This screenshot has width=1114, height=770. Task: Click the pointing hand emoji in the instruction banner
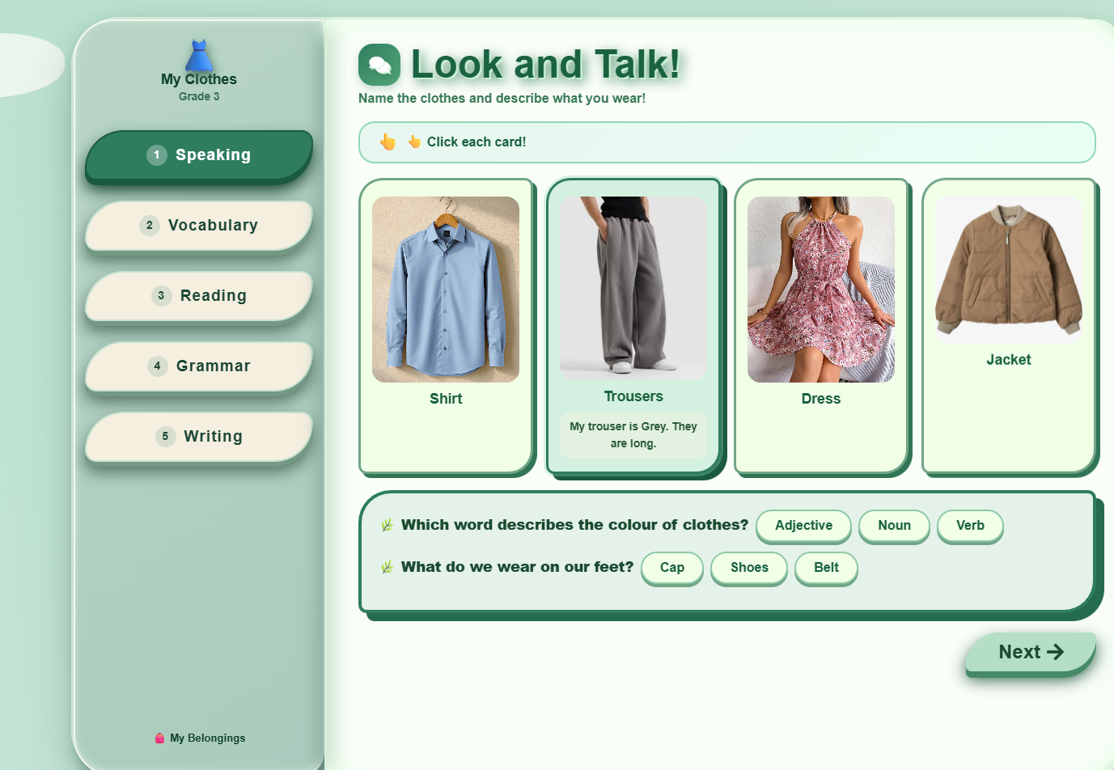click(x=388, y=141)
